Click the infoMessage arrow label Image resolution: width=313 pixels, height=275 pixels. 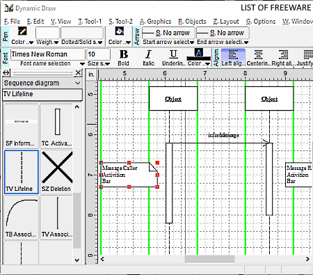pos(223,135)
